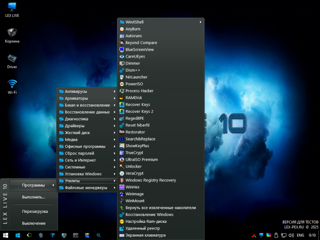Select the Программы menu item

coord(33,185)
